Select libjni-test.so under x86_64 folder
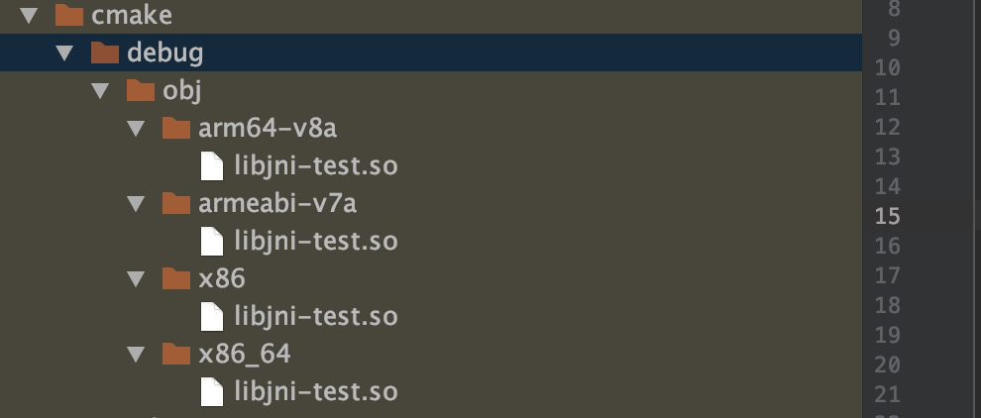 (x=315, y=391)
